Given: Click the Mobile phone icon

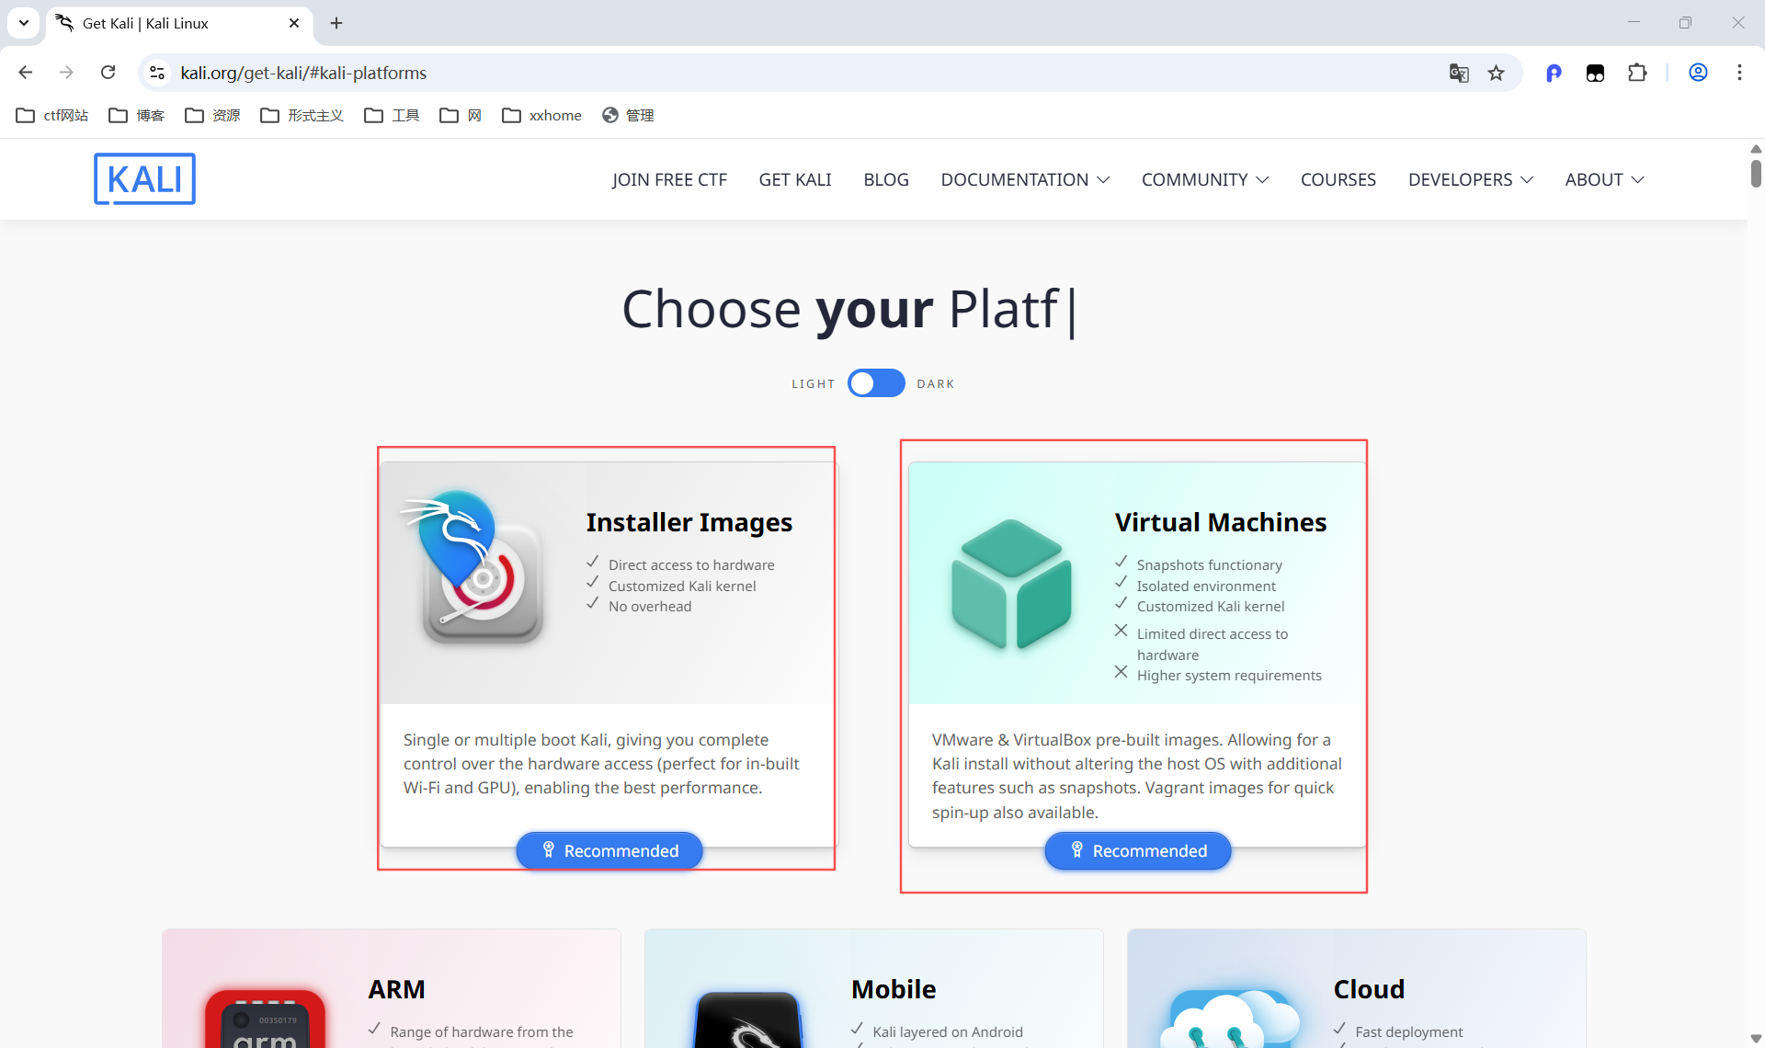Looking at the screenshot, I should click(748, 1020).
